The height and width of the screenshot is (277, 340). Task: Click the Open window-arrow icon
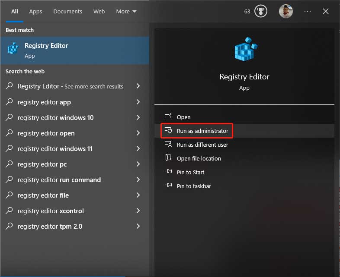coord(168,116)
